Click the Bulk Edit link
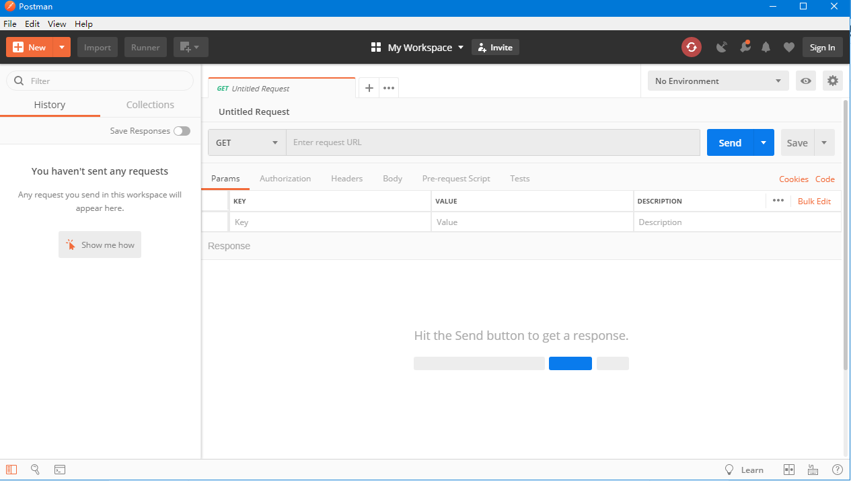851x481 pixels. click(814, 201)
